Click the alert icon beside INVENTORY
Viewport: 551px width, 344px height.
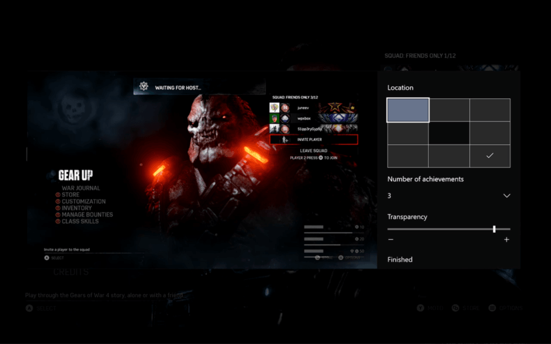tap(58, 208)
